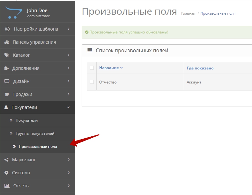252x195 pixels.
Task: Click the puzzle piece icon beside Дополнения
Action: click(x=6, y=68)
